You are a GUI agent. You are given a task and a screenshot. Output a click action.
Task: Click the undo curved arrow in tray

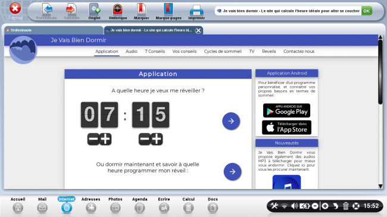(335, 206)
